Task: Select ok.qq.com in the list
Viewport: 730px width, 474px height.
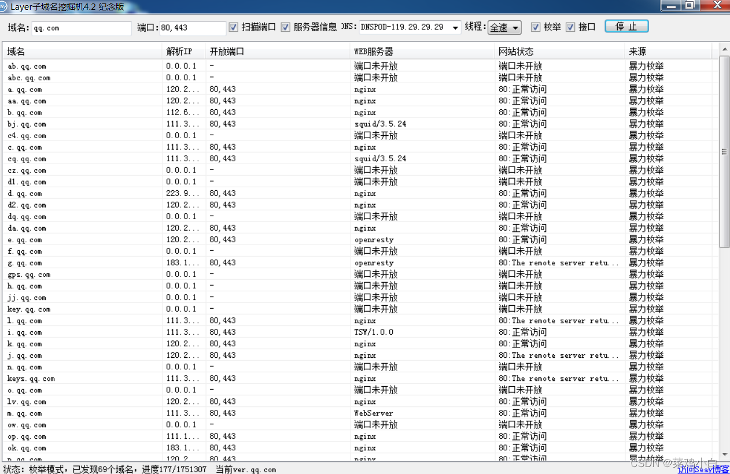Action: pyautogui.click(x=27, y=448)
